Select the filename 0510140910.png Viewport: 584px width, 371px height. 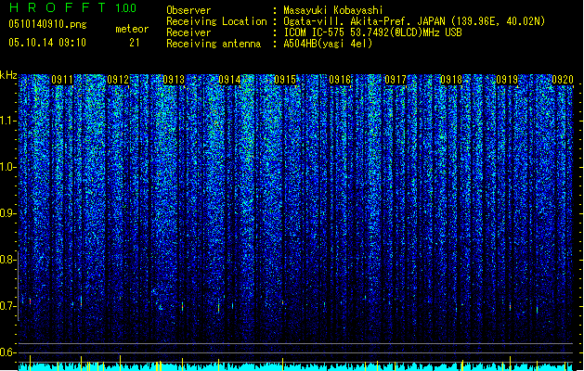47,24
